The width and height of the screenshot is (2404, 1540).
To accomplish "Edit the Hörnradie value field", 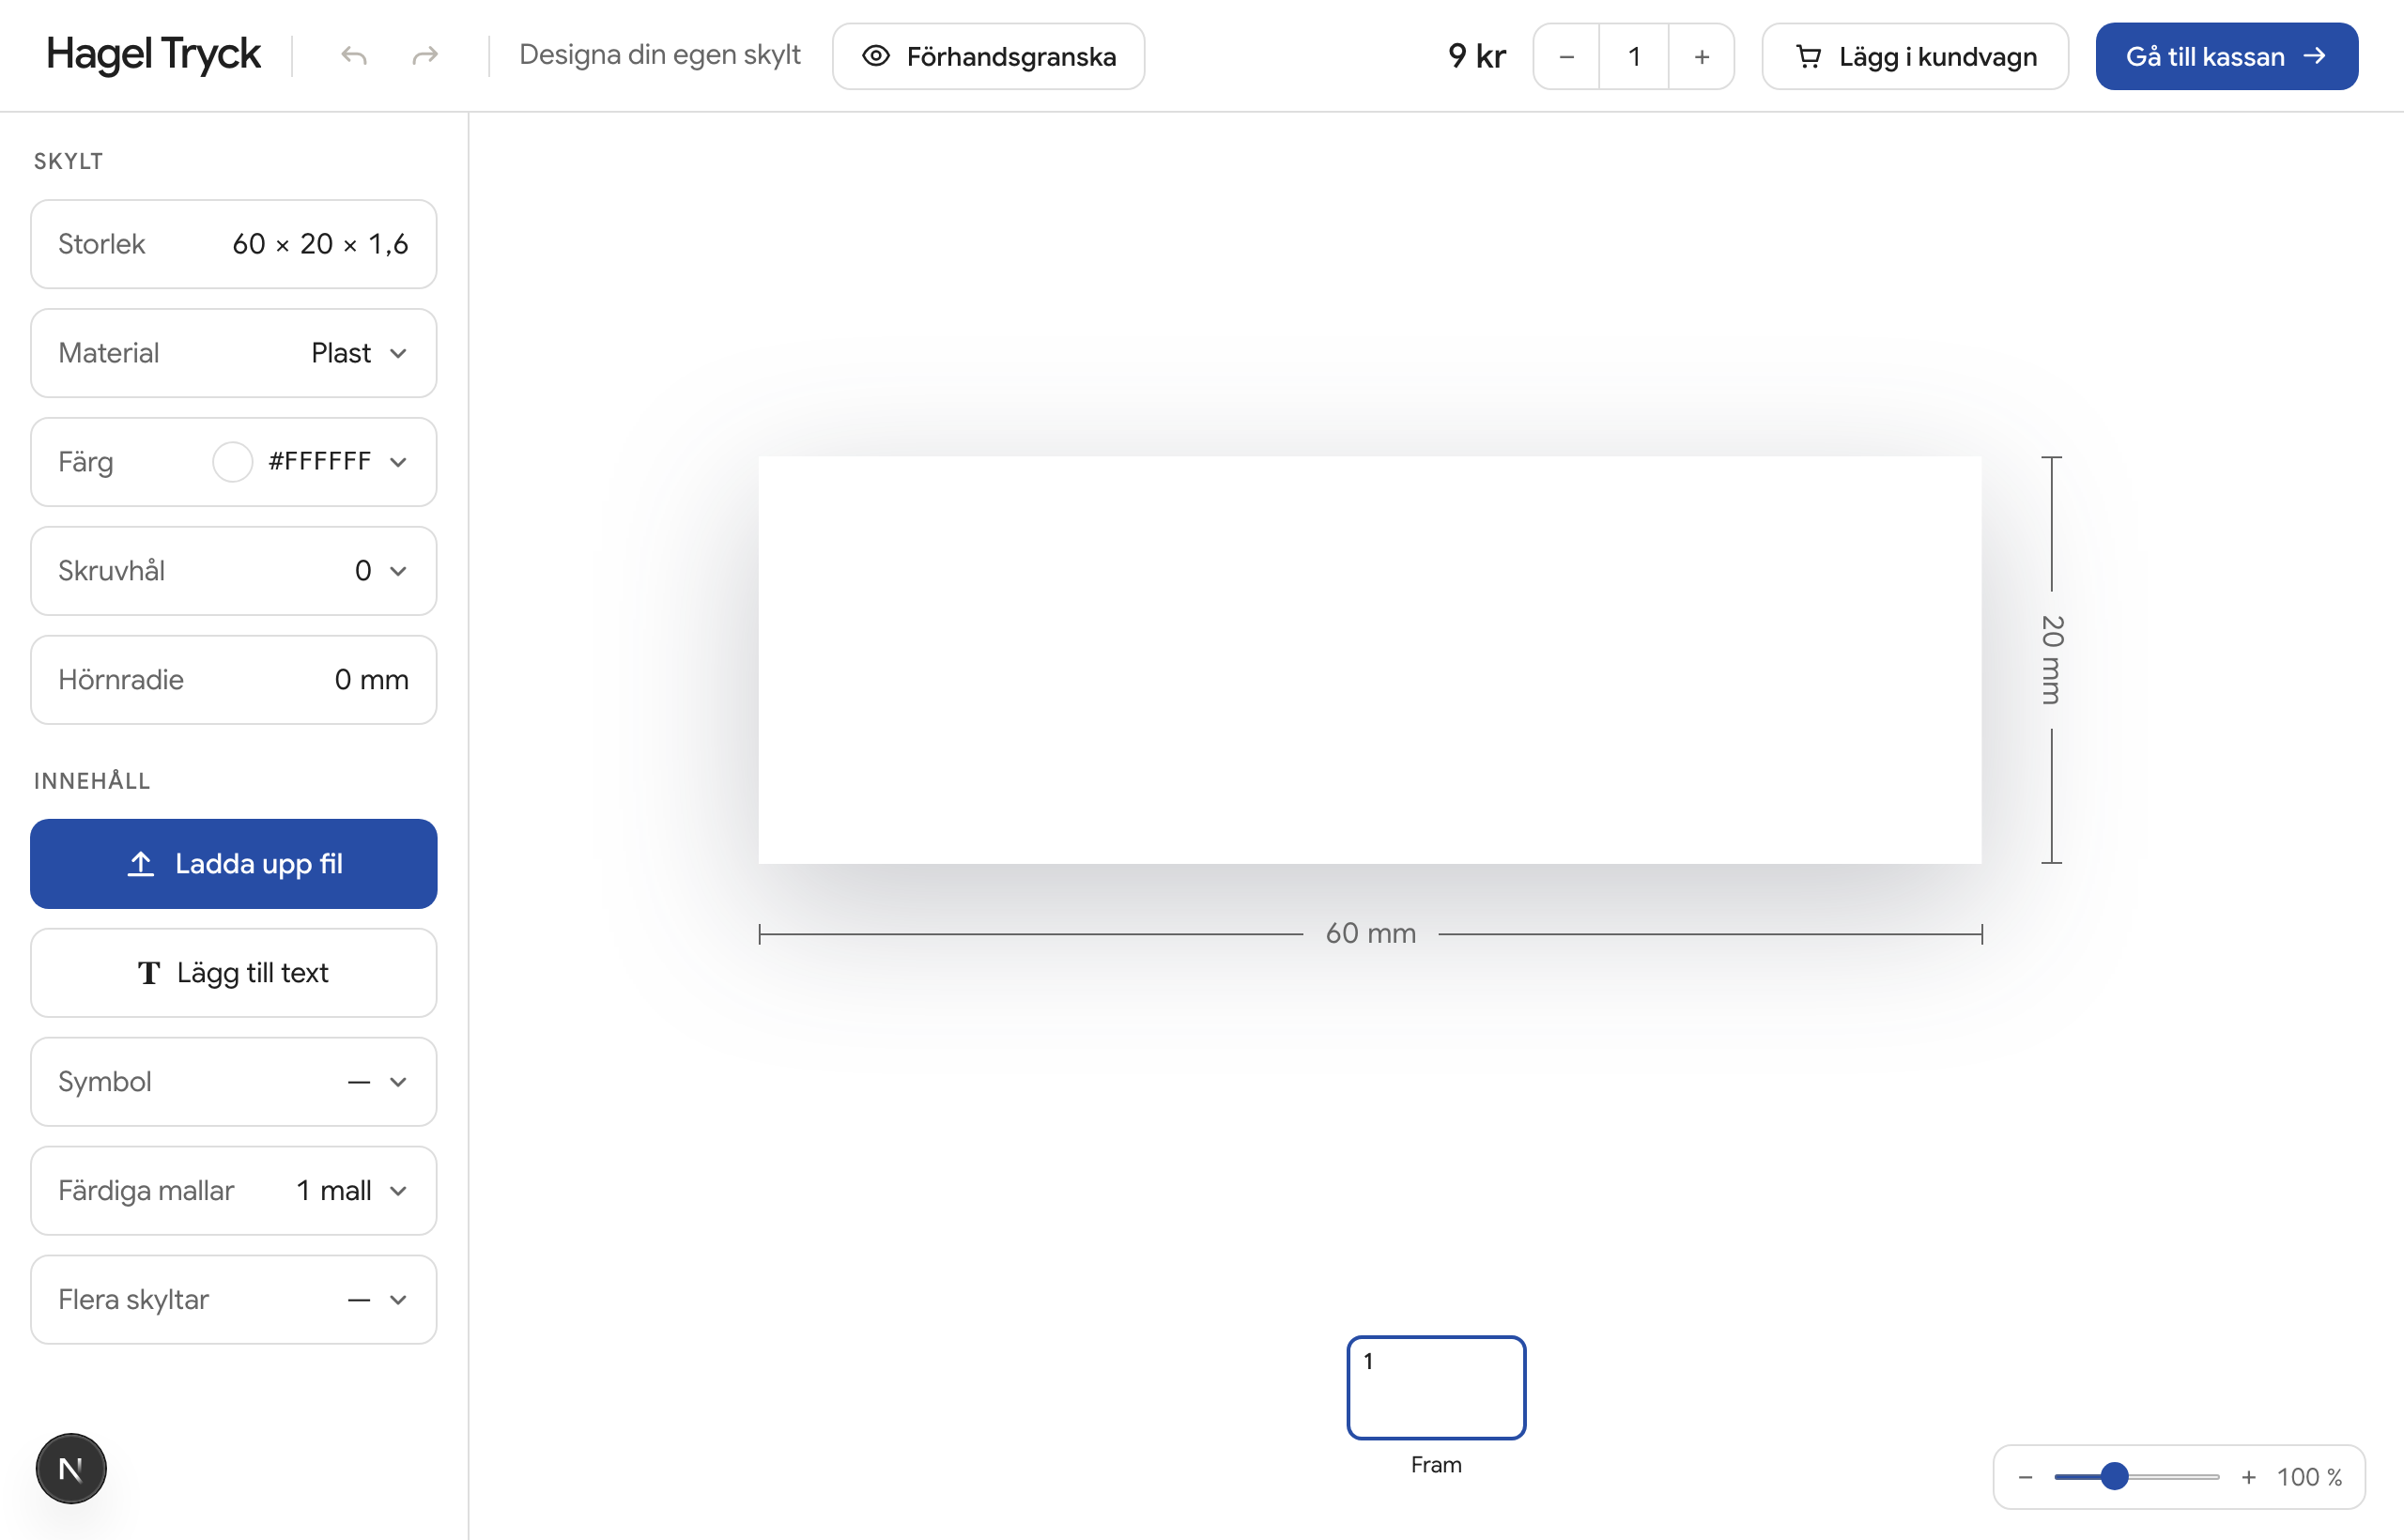I will tap(233, 680).
